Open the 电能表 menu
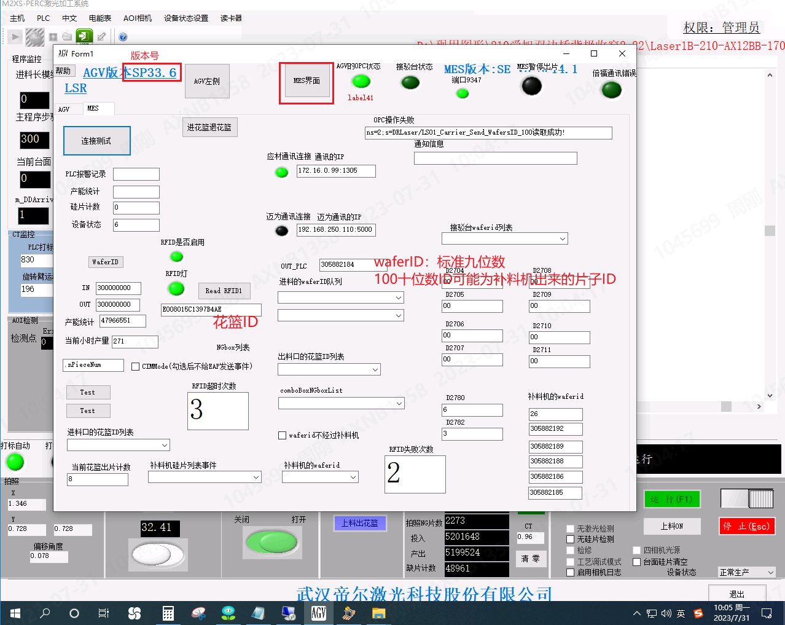 pos(100,18)
